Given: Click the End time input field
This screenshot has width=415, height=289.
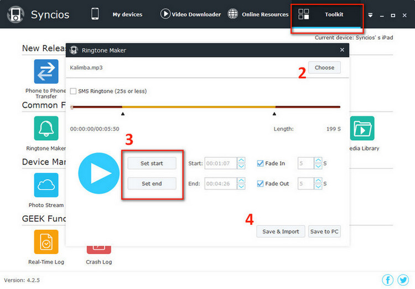Looking at the screenshot, I should [221, 184].
